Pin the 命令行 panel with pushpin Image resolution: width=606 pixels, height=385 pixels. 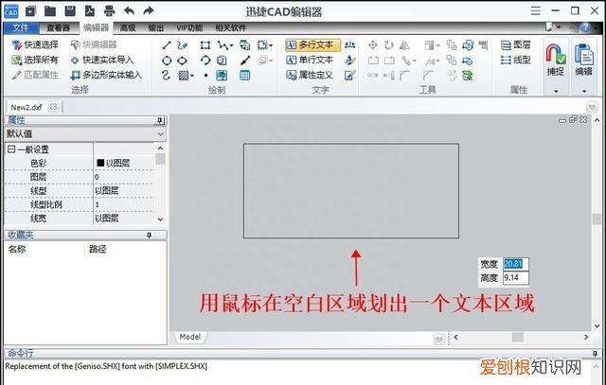(x=595, y=354)
